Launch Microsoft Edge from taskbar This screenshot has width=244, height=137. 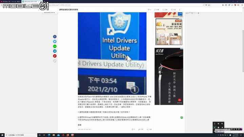49,135
